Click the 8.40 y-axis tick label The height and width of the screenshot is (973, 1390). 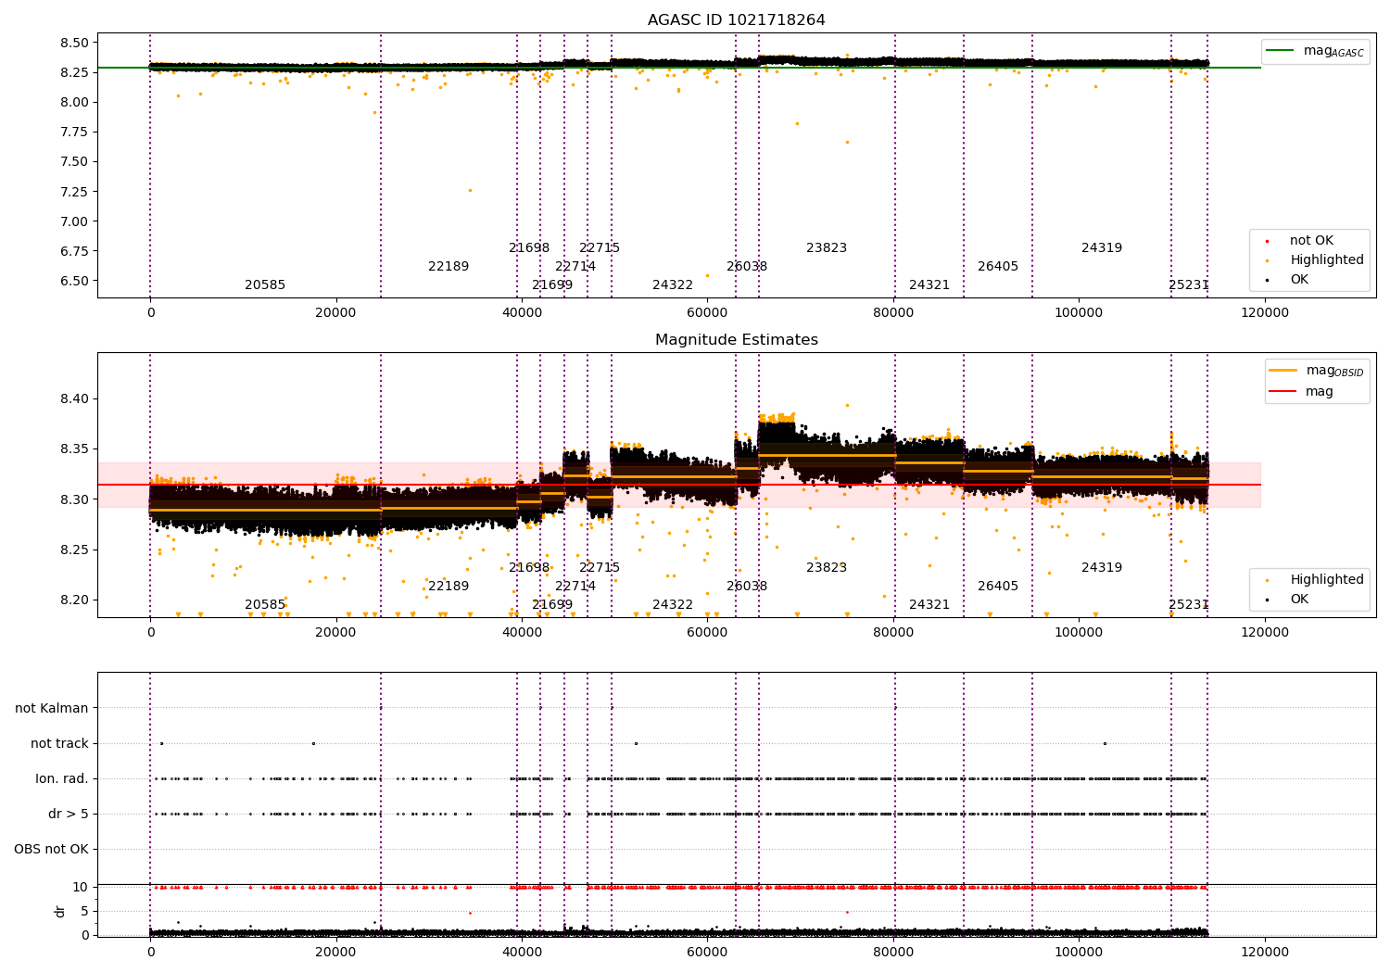point(73,399)
